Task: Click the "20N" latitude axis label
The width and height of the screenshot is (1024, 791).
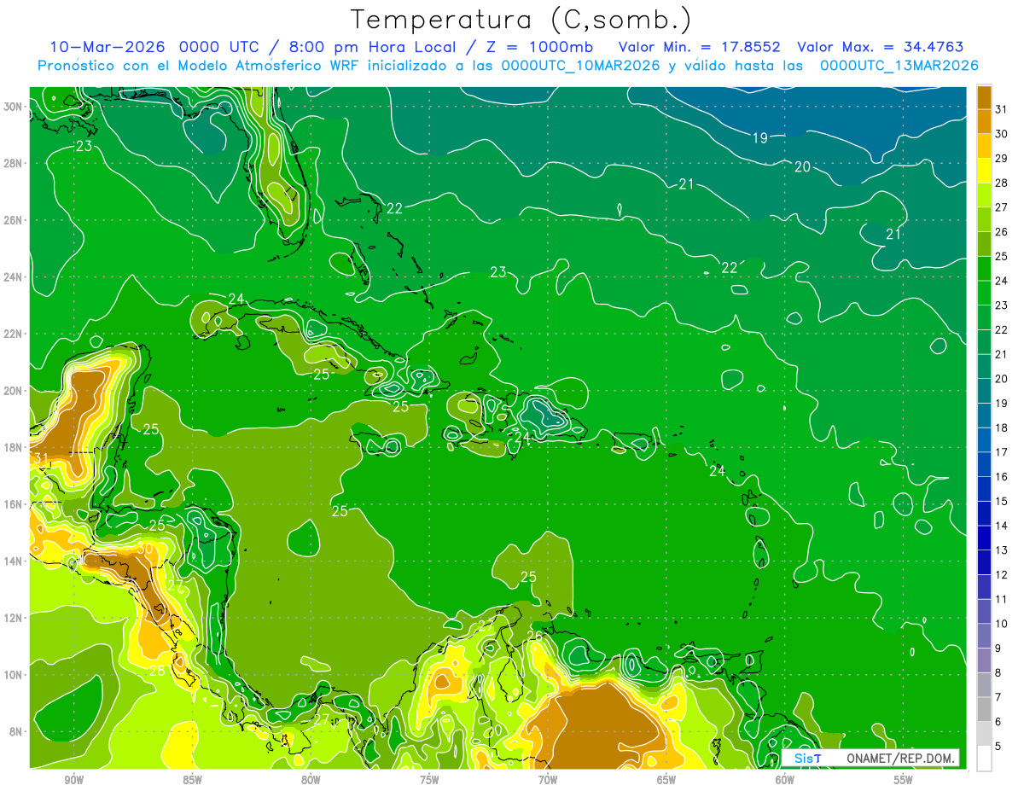Action: pos(13,391)
